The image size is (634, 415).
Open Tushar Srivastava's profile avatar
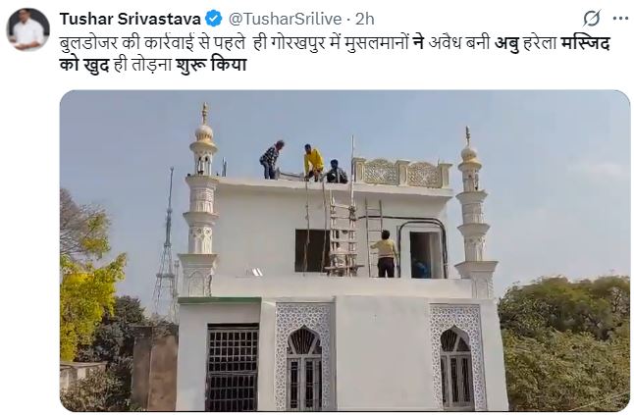(x=27, y=29)
